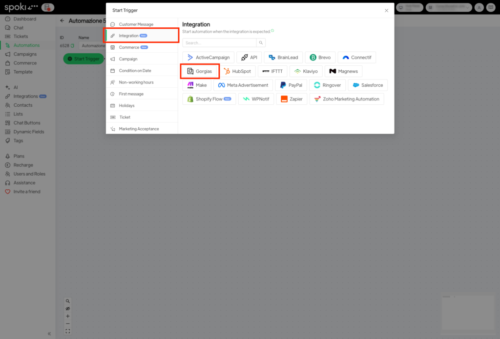Copy the automation ID 6528
Screen dimensions: 500x339
click(72, 46)
